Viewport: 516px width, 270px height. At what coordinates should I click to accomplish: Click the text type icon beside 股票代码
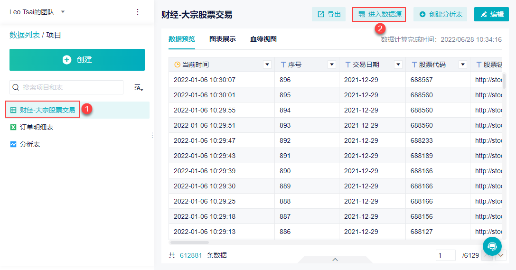pyautogui.click(x=414, y=65)
